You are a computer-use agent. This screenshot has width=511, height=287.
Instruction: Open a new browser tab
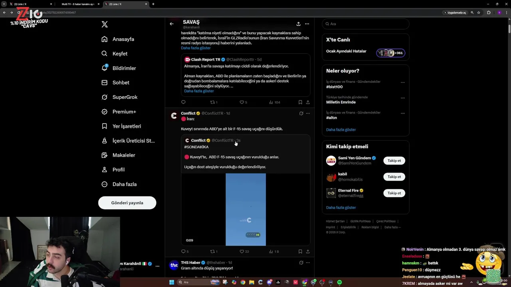point(153,4)
